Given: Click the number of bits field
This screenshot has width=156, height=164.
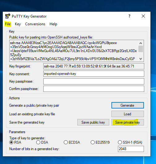Looking at the screenshot, I should (131, 149).
